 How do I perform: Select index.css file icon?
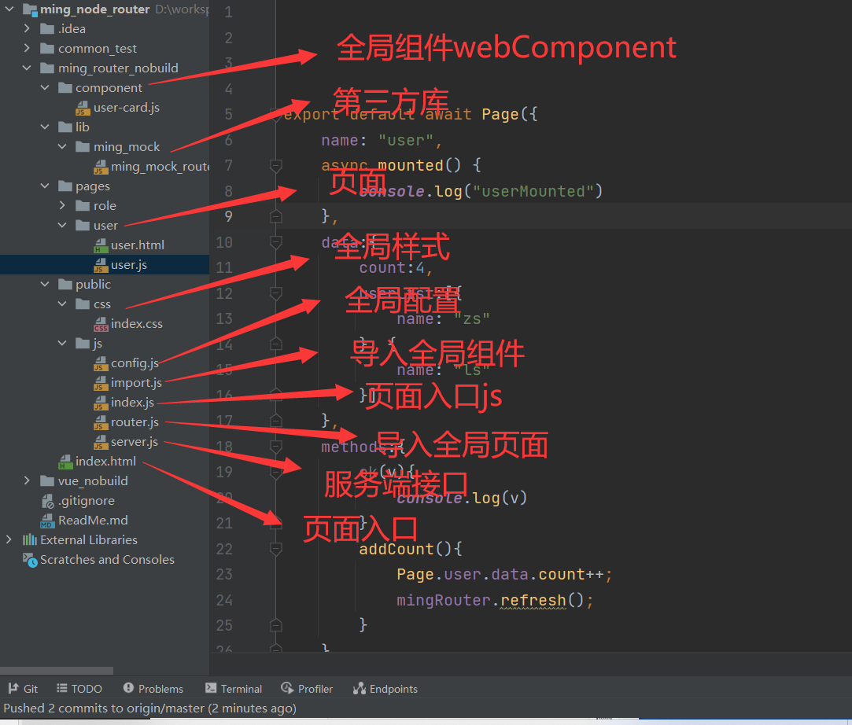(101, 324)
